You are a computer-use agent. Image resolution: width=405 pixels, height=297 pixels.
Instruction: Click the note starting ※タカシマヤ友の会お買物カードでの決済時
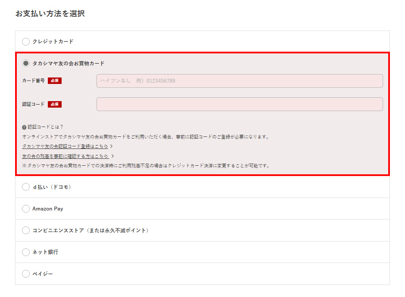tap(146, 166)
